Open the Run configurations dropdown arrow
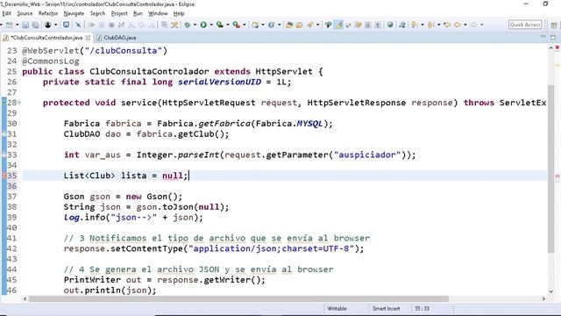 tap(211, 25)
